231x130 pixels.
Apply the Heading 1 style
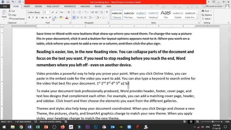(141, 15)
